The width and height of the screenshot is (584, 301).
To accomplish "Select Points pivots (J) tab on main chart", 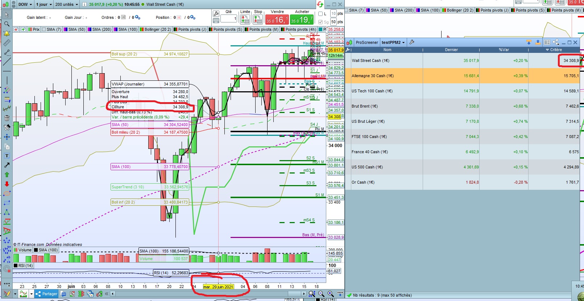I will click(190, 29).
